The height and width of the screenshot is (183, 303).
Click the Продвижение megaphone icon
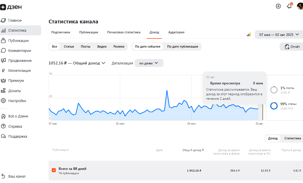(x=3, y=60)
